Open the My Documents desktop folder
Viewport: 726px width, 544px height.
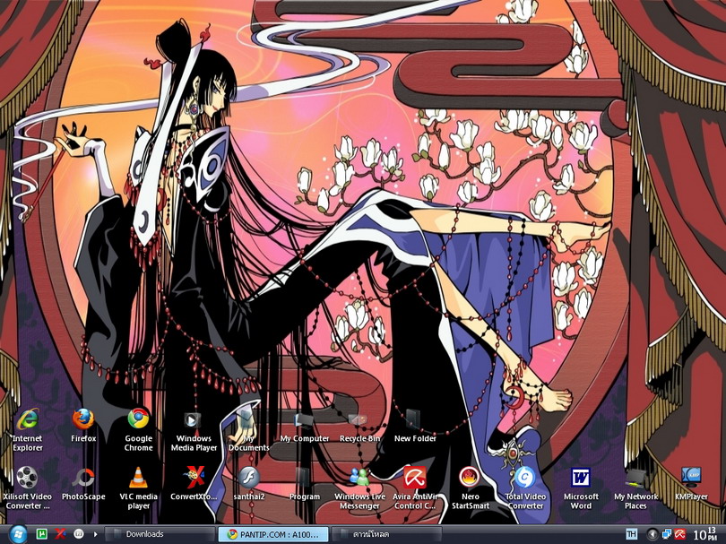(x=248, y=430)
